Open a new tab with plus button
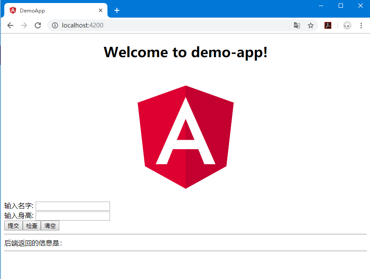370x279 pixels. (x=117, y=10)
